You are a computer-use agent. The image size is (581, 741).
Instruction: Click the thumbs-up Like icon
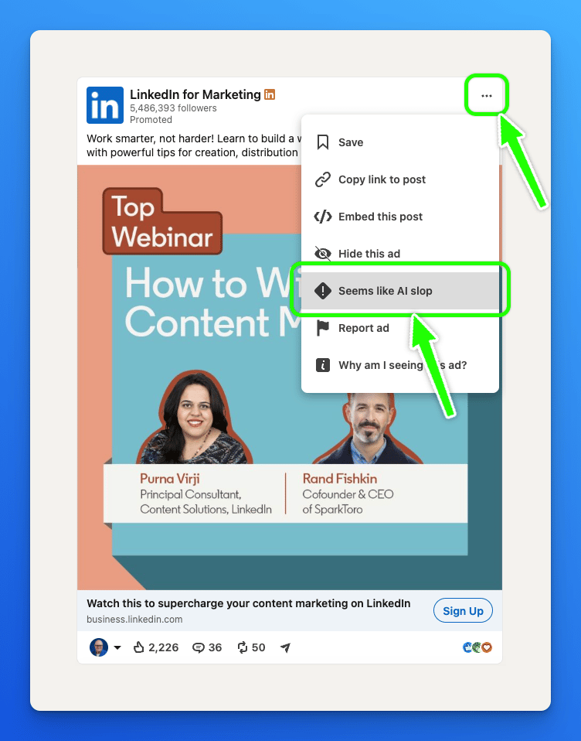[139, 647]
